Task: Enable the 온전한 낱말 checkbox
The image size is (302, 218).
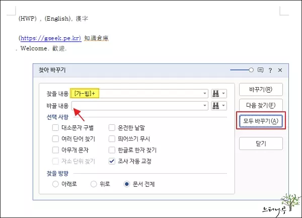Action: (x=112, y=127)
